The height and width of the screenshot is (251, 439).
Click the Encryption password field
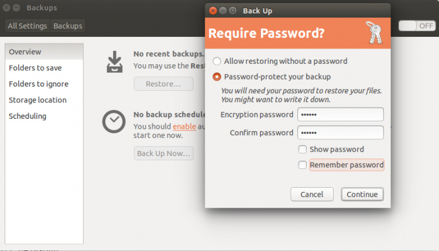tap(340, 114)
